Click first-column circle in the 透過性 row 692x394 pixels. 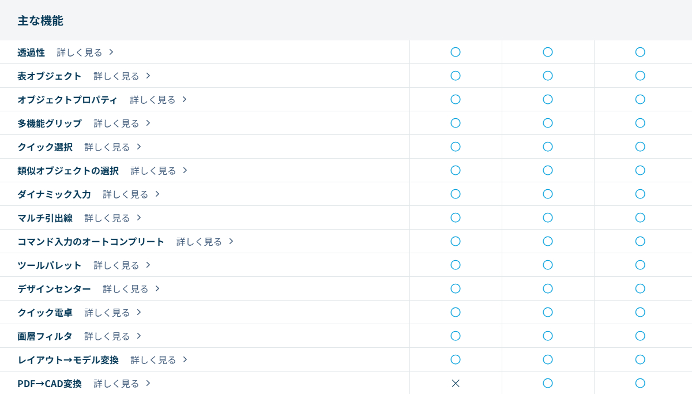coord(456,52)
